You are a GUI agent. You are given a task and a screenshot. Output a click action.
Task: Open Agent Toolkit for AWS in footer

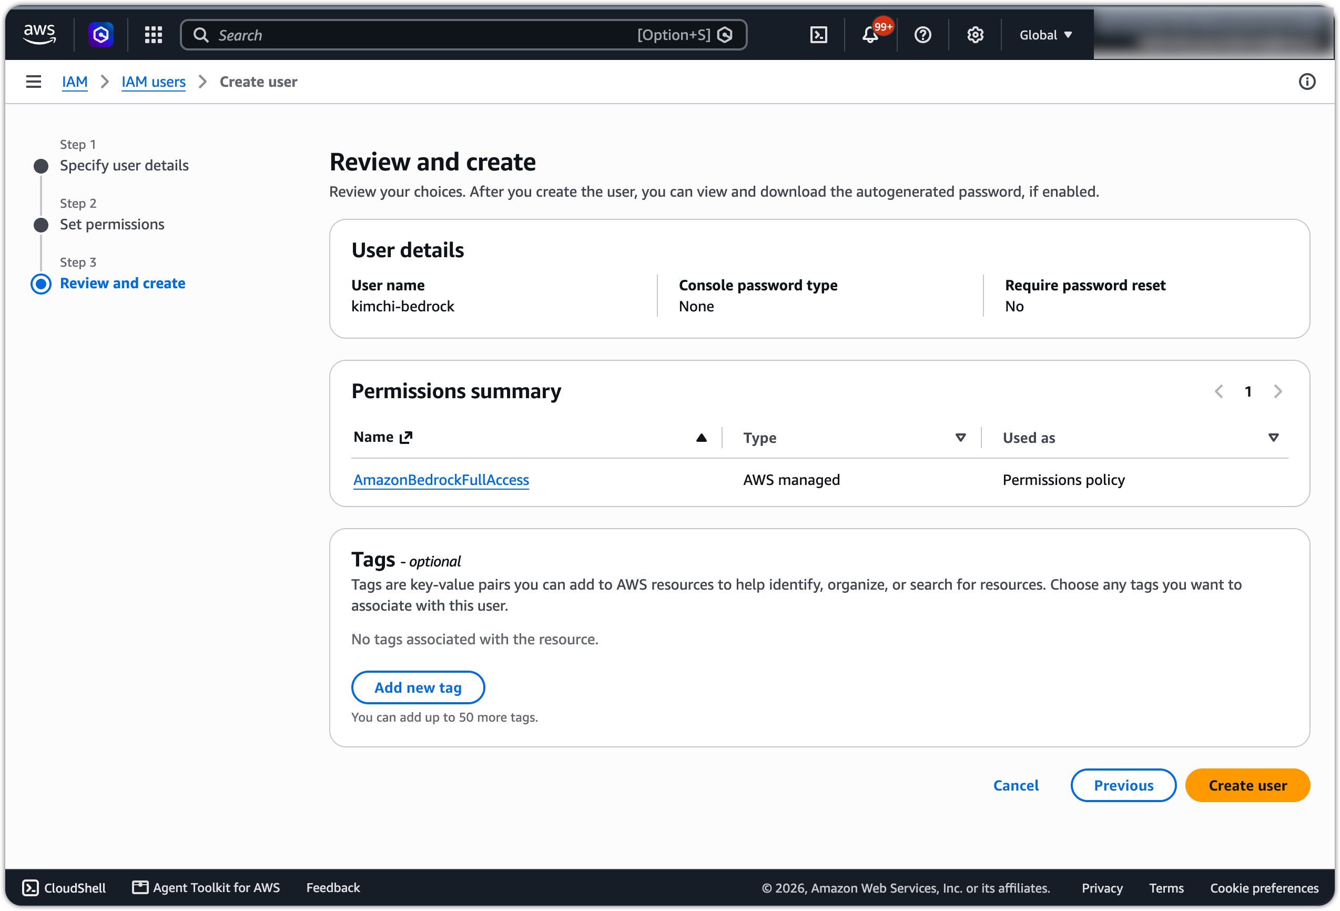[x=206, y=887]
